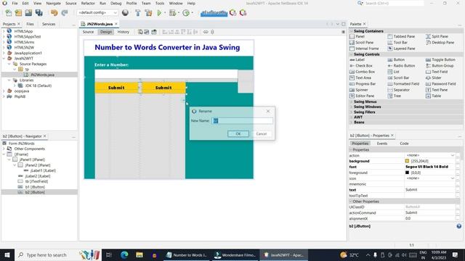Switch to Code tab in Properties
Viewport: 465px width, 261px height.
(404, 144)
